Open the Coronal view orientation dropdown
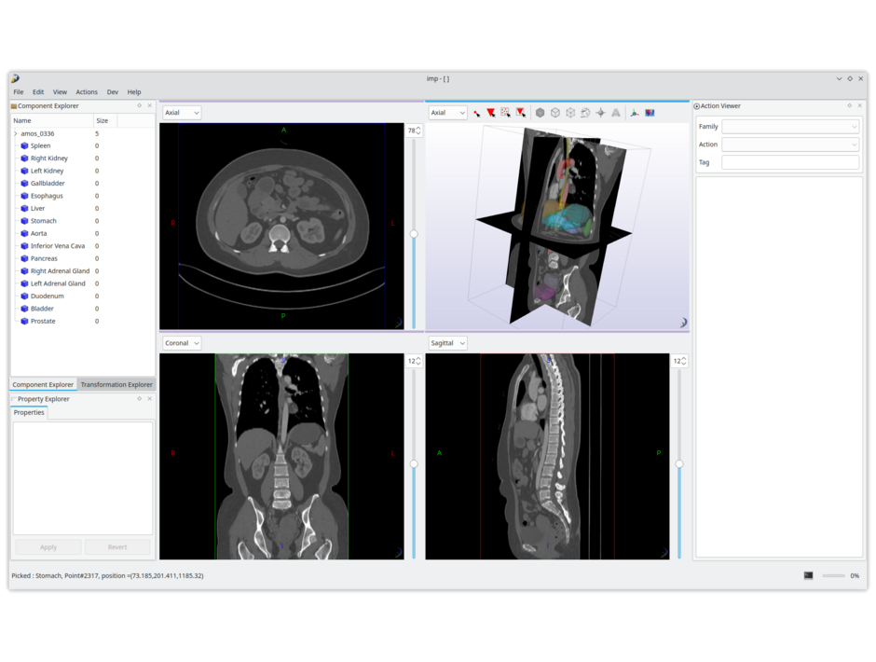 [182, 343]
